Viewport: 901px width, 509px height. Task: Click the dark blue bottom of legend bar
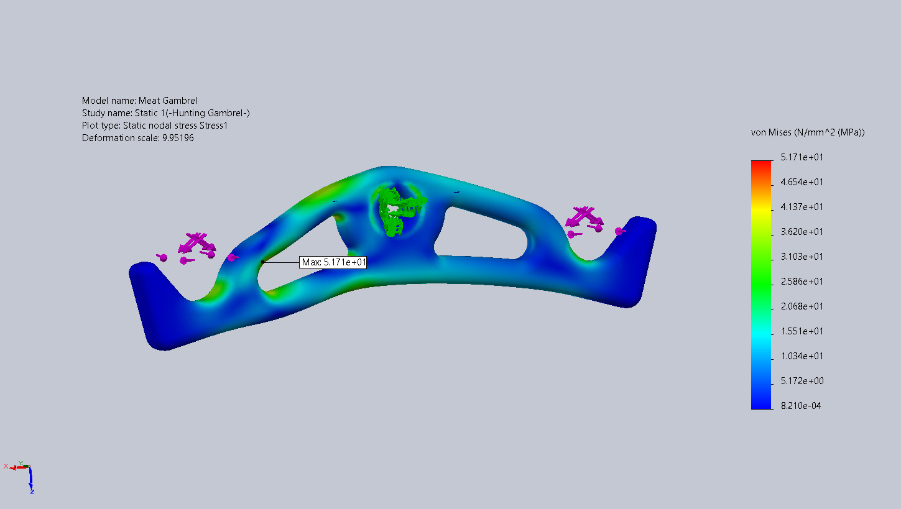(760, 405)
